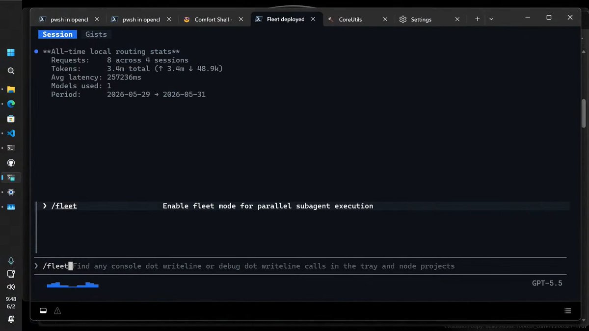Screen dimensions: 589x331
Task: Select the Session view tab
Action: [x=57, y=34]
